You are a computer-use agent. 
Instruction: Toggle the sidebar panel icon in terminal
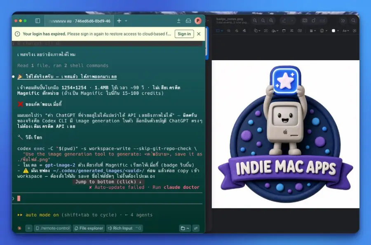tap(38, 21)
